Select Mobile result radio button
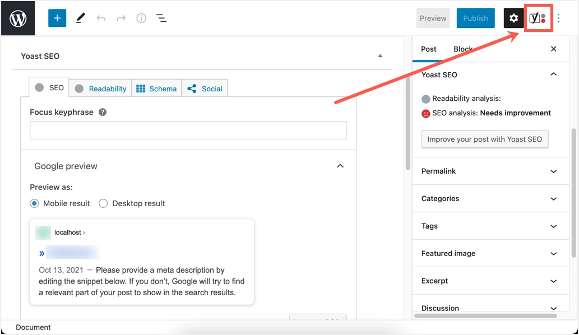The image size is (579, 335). 34,203
